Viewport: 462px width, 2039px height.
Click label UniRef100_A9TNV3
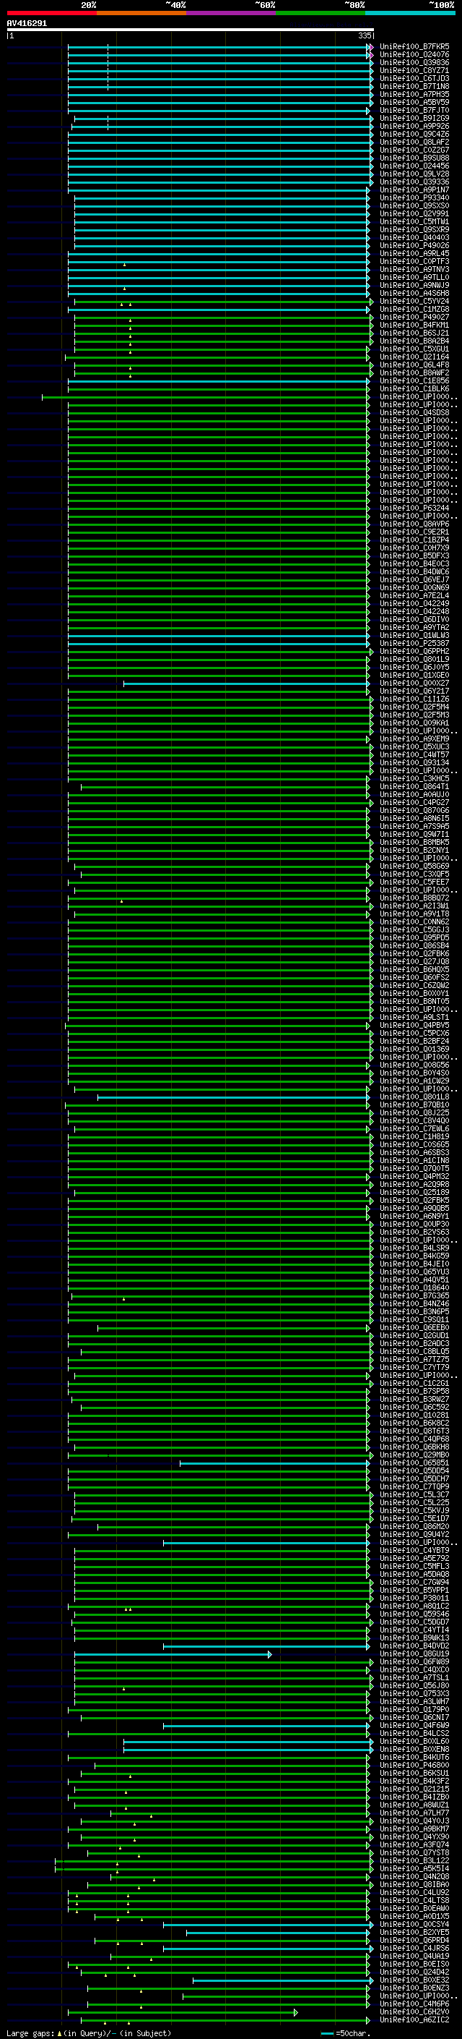click(414, 269)
